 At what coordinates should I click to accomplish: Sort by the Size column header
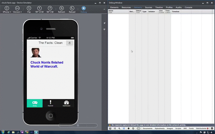162,11
